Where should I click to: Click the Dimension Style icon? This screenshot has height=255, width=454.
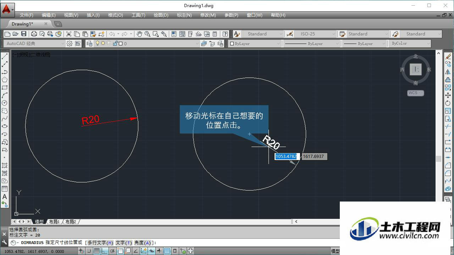[x=290, y=34]
